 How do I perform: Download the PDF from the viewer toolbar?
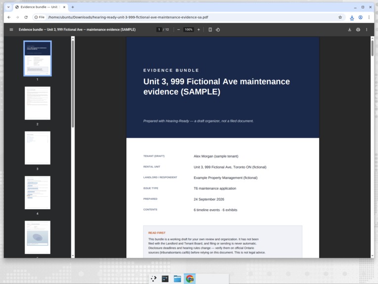[350, 29]
